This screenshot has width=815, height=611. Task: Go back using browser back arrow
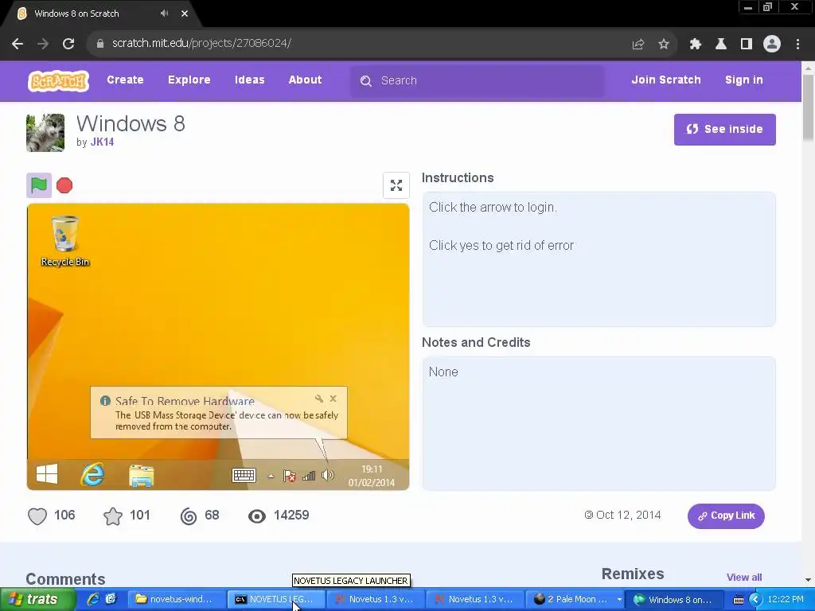point(18,44)
